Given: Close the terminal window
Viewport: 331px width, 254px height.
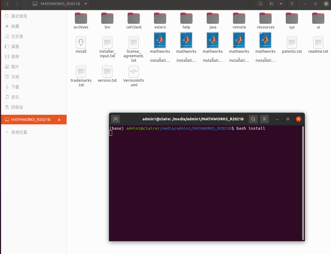Looking at the screenshot, I should pyautogui.click(x=299, y=119).
